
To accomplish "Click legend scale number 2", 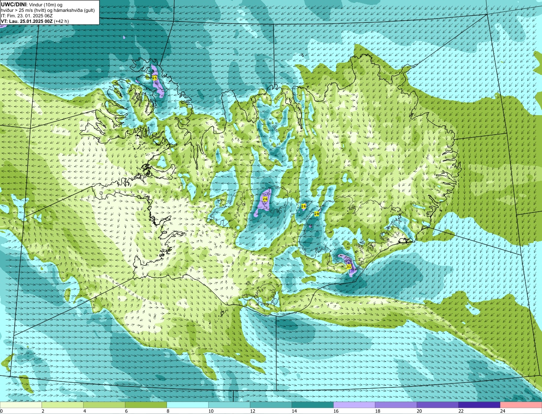I will click(43, 411).
